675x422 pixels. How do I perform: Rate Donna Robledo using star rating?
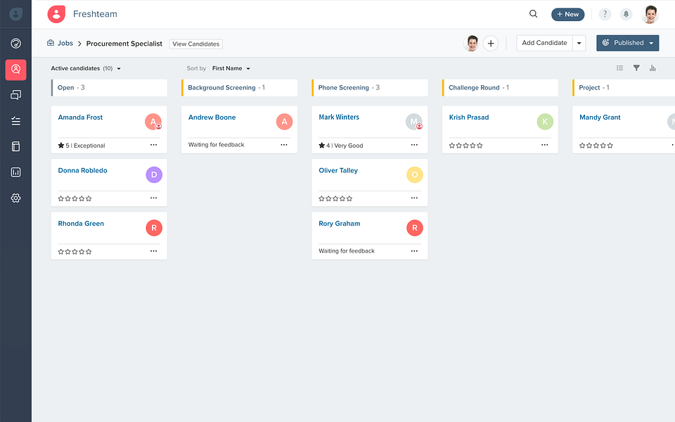point(75,198)
